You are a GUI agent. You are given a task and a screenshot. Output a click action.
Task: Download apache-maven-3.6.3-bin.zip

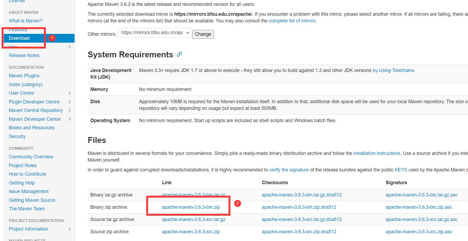coord(191,207)
